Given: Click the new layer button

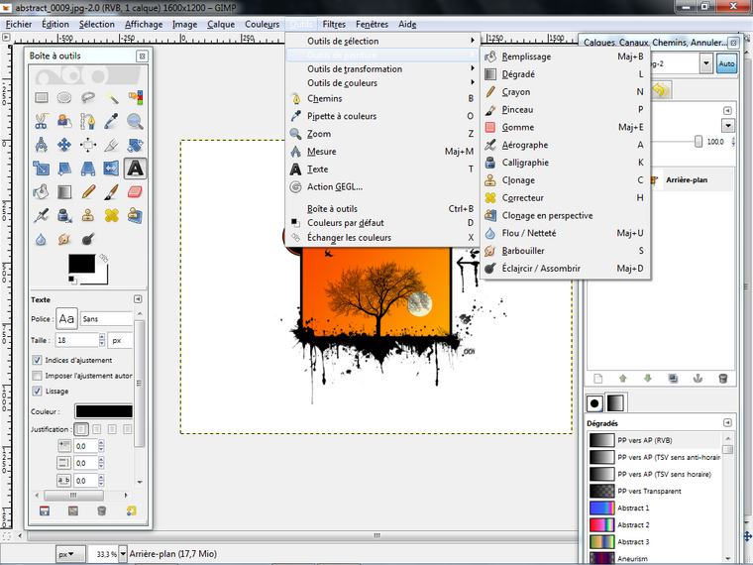Looking at the screenshot, I should pos(597,379).
